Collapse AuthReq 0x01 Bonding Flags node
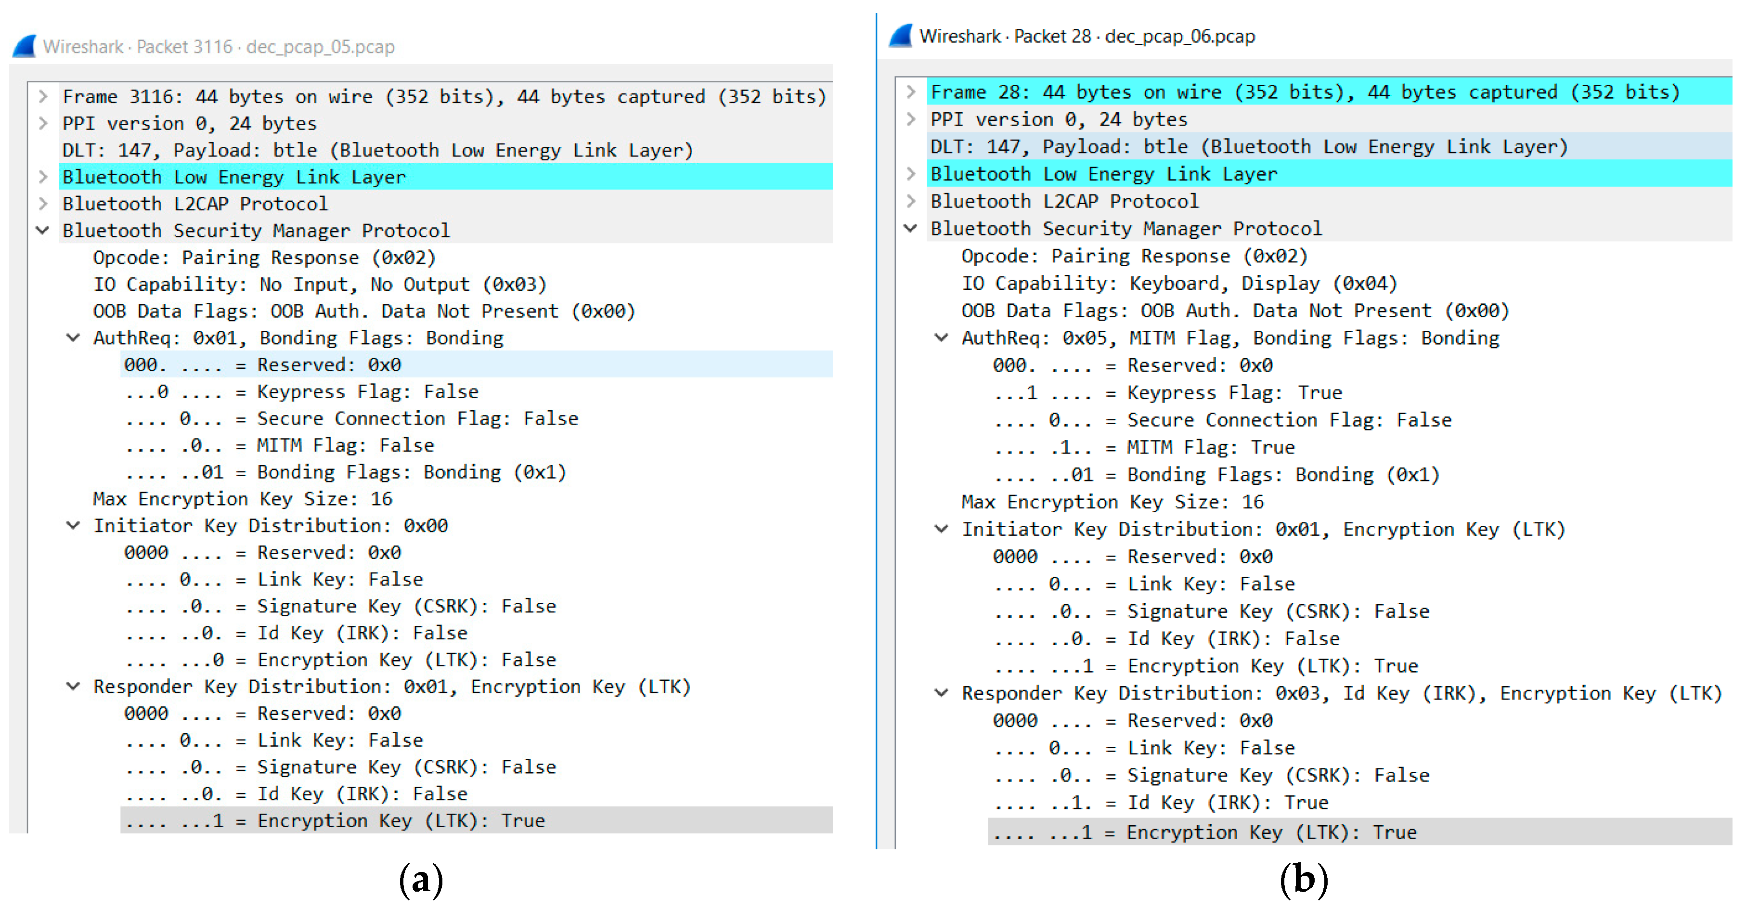Screen dimensions: 1746x909 pos(73,338)
